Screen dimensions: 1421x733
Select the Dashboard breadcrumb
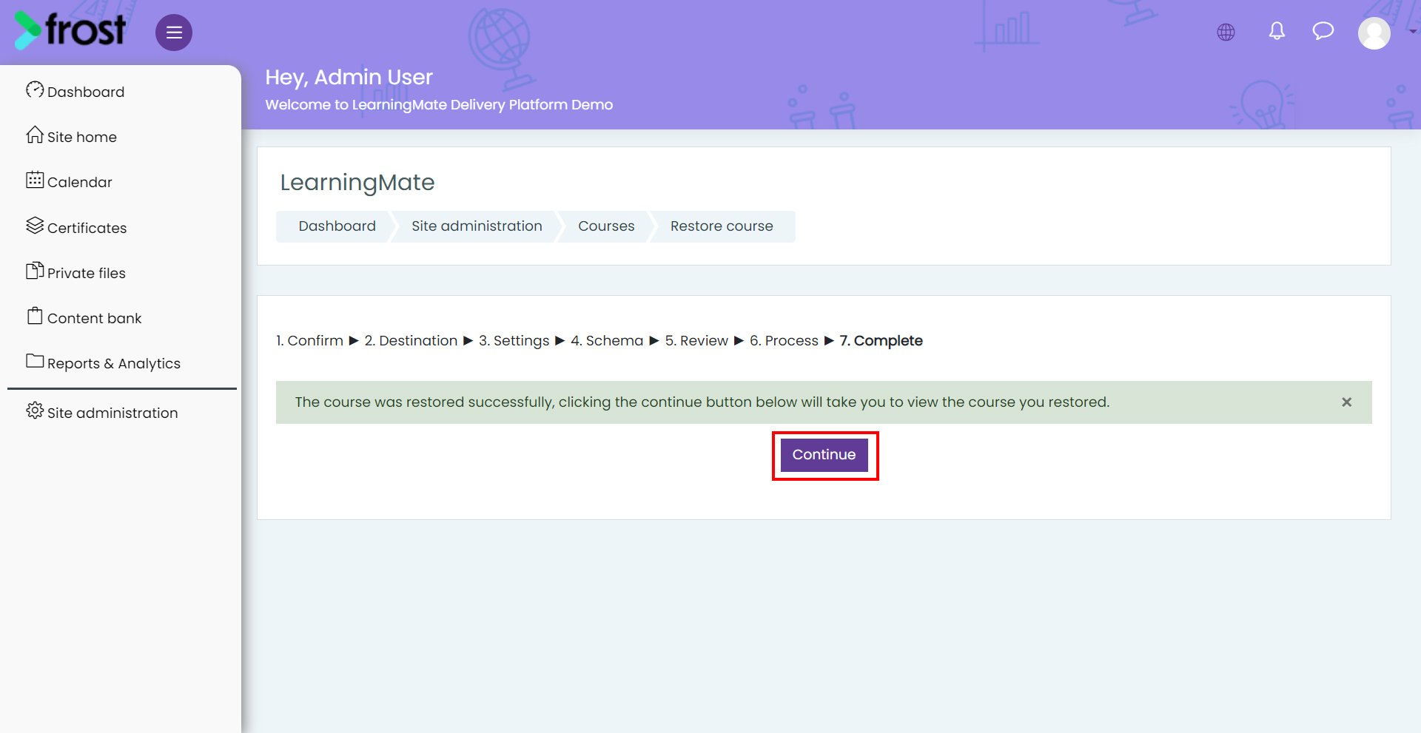click(337, 226)
